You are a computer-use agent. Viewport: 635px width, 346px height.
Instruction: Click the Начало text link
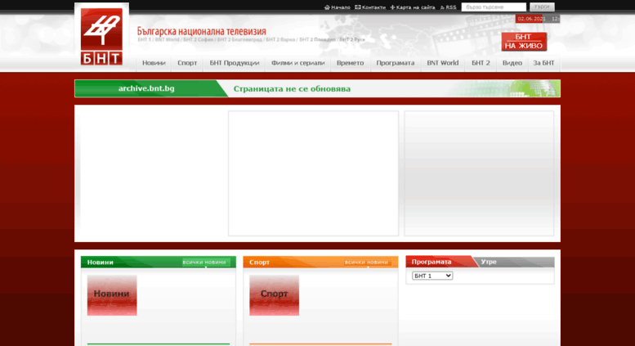[341, 7]
